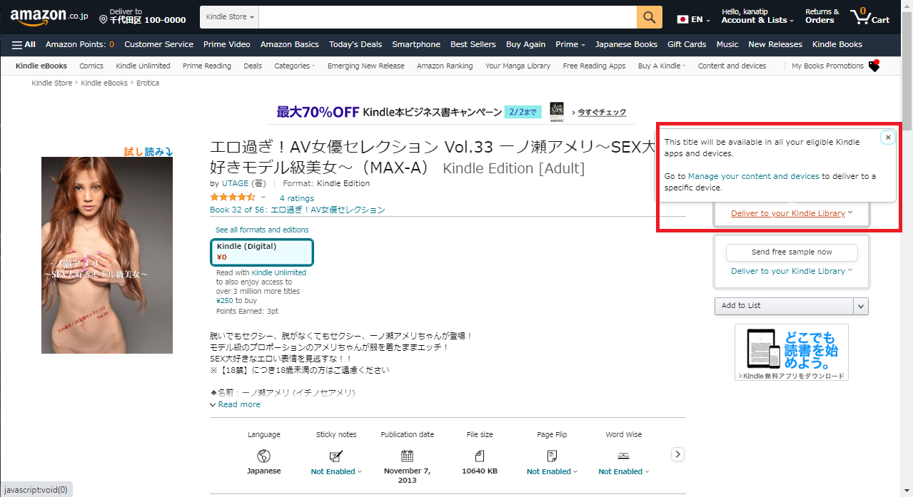Image resolution: width=913 pixels, height=497 pixels.
Task: Open the Prime Reading tab
Action: tap(207, 66)
